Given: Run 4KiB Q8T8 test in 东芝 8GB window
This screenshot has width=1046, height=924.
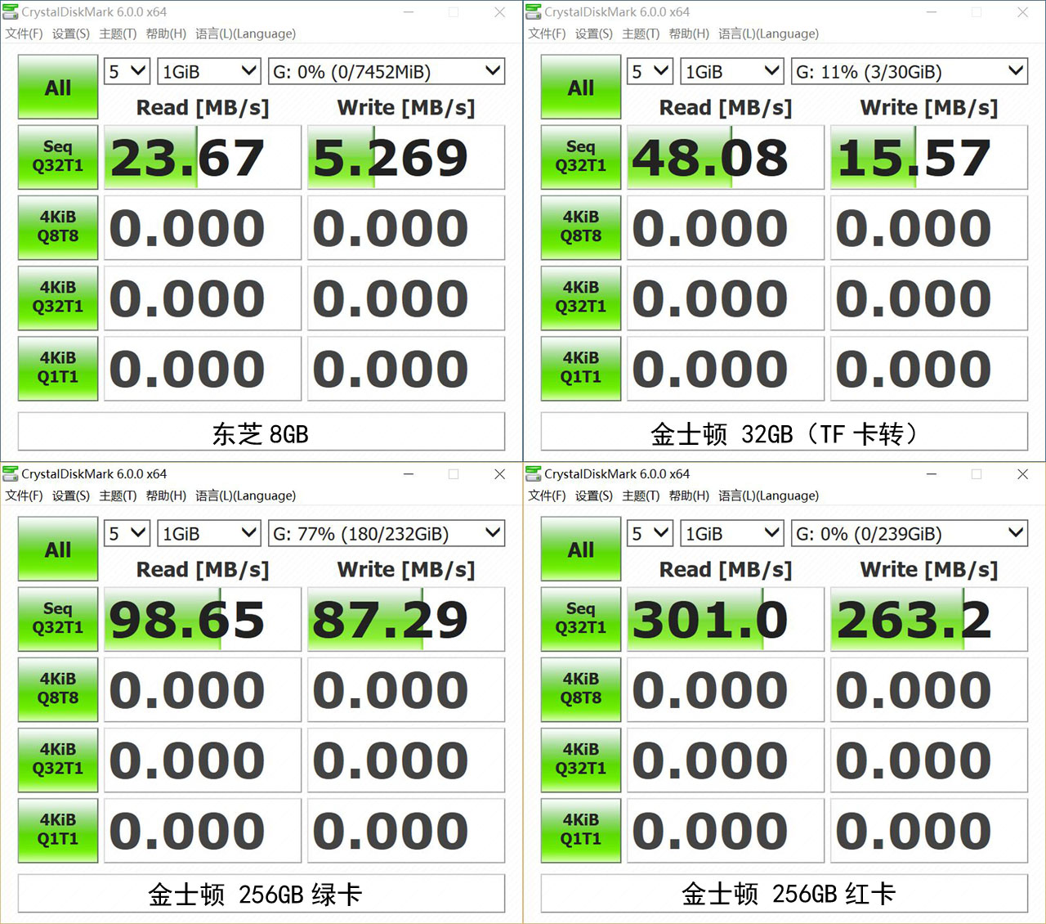Looking at the screenshot, I should coord(58,227).
